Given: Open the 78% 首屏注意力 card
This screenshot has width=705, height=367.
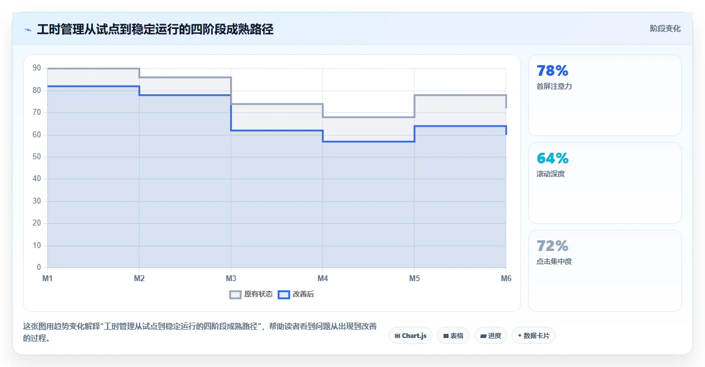Looking at the screenshot, I should click(604, 95).
